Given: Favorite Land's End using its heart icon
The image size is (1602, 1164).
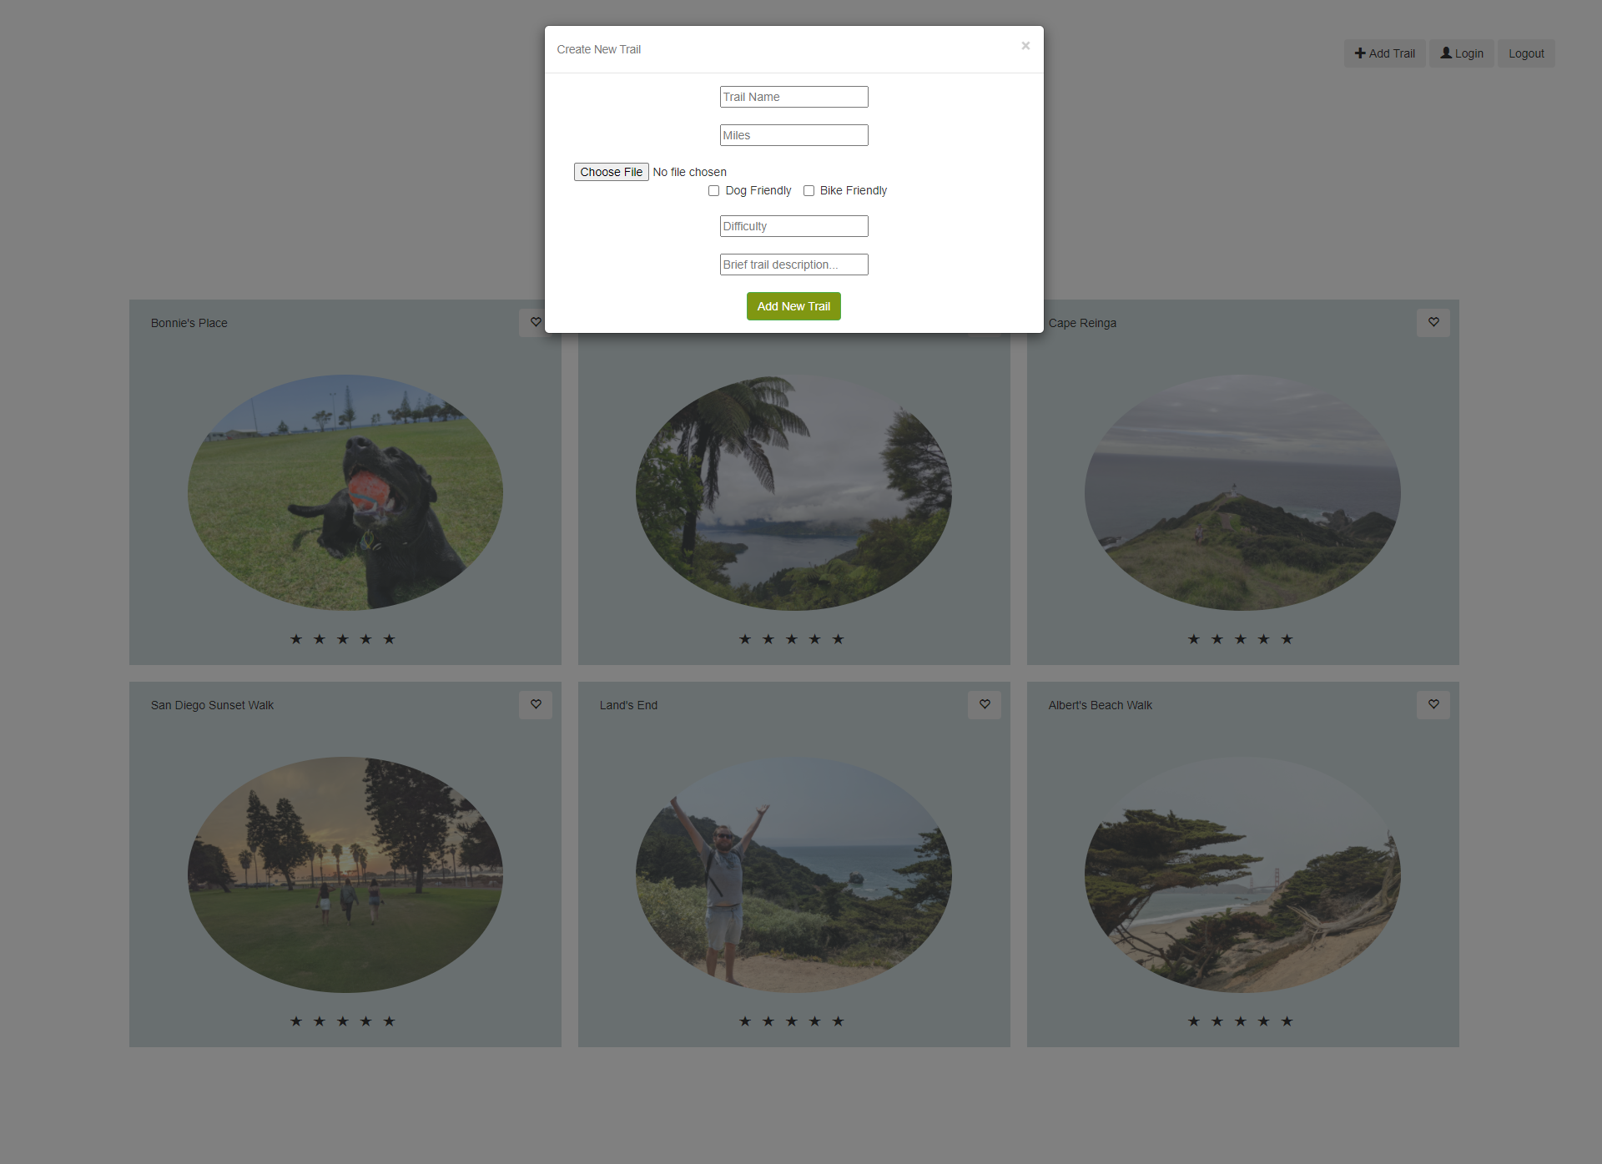Looking at the screenshot, I should [985, 705].
